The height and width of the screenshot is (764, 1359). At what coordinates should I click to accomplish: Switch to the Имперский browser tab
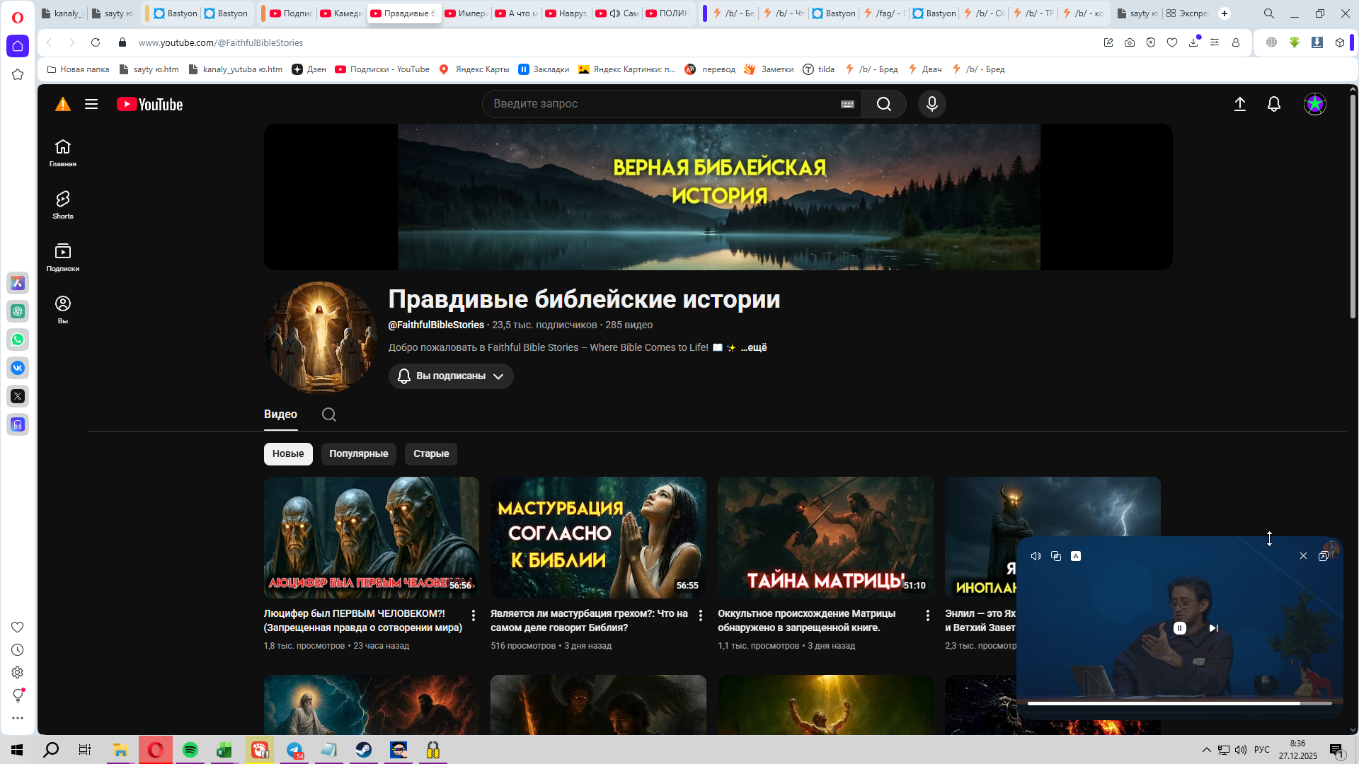(466, 13)
